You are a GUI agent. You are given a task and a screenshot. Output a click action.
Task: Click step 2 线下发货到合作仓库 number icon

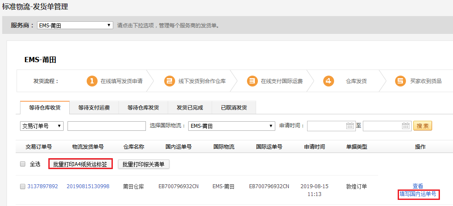pos(169,81)
